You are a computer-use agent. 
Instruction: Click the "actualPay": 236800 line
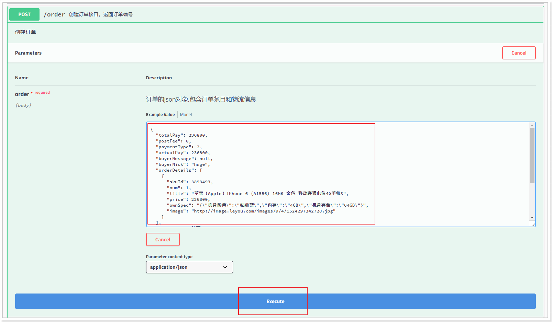coord(183,153)
